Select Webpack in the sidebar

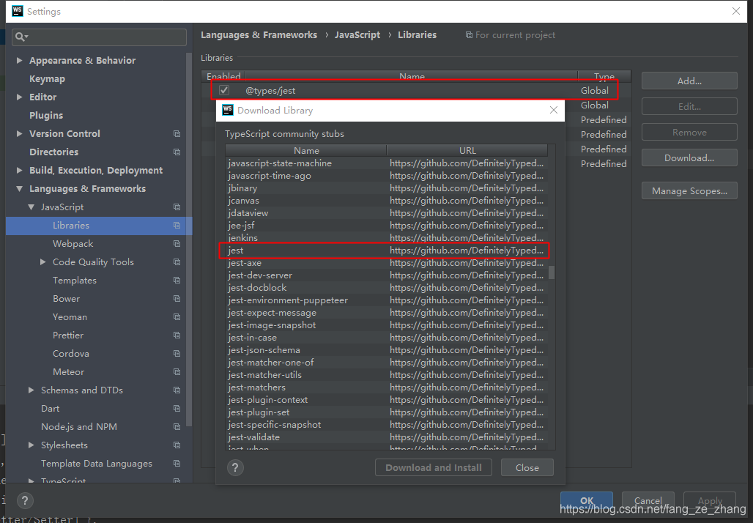[73, 243]
